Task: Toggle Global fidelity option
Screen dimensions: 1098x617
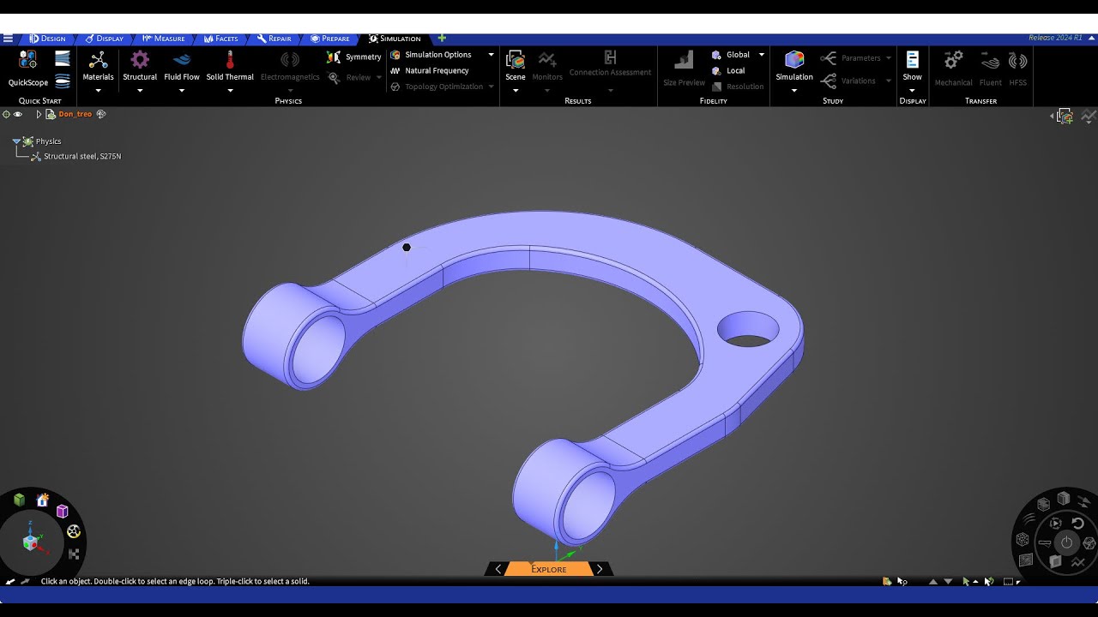Action: point(731,55)
